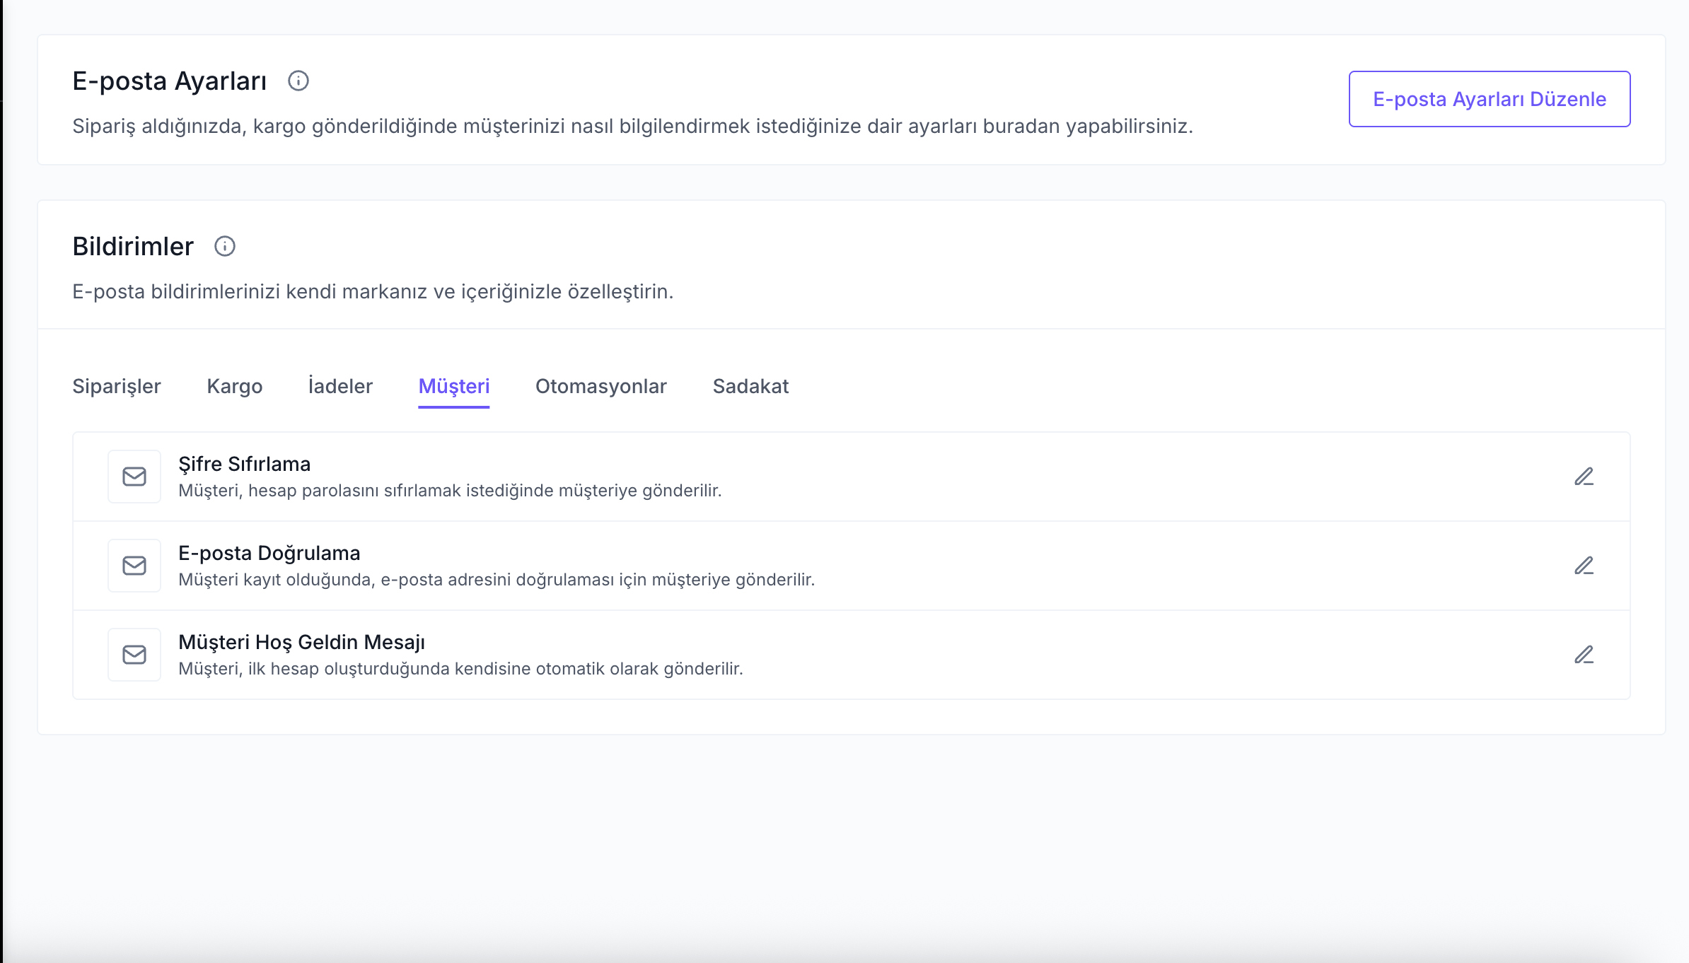Open pencil editor for Müşteri Hoş Geldin Mesajı
The image size is (1689, 963).
(x=1584, y=655)
